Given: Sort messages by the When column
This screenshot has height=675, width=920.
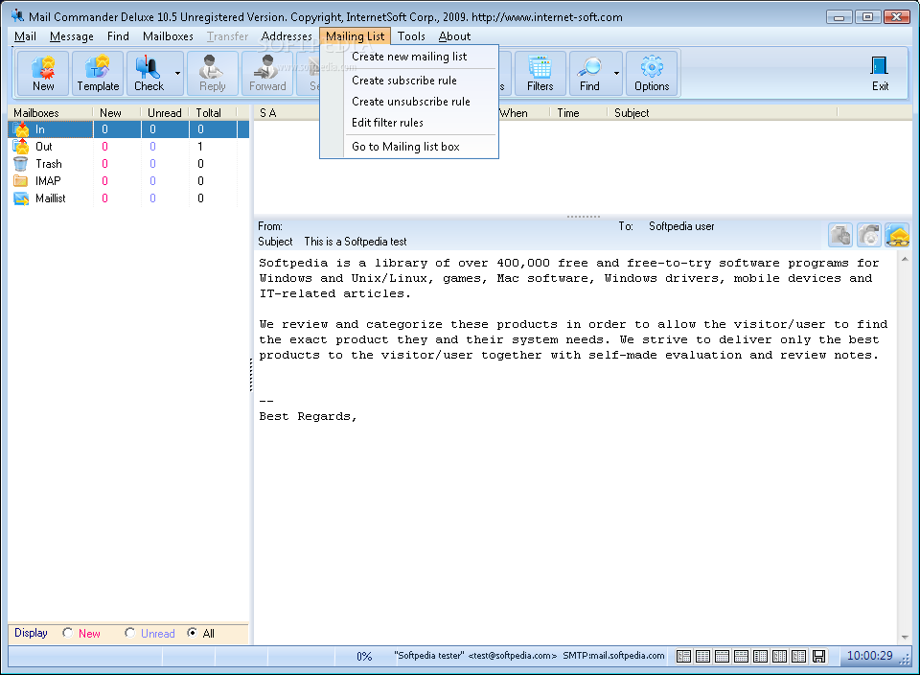Looking at the screenshot, I should click(x=524, y=113).
